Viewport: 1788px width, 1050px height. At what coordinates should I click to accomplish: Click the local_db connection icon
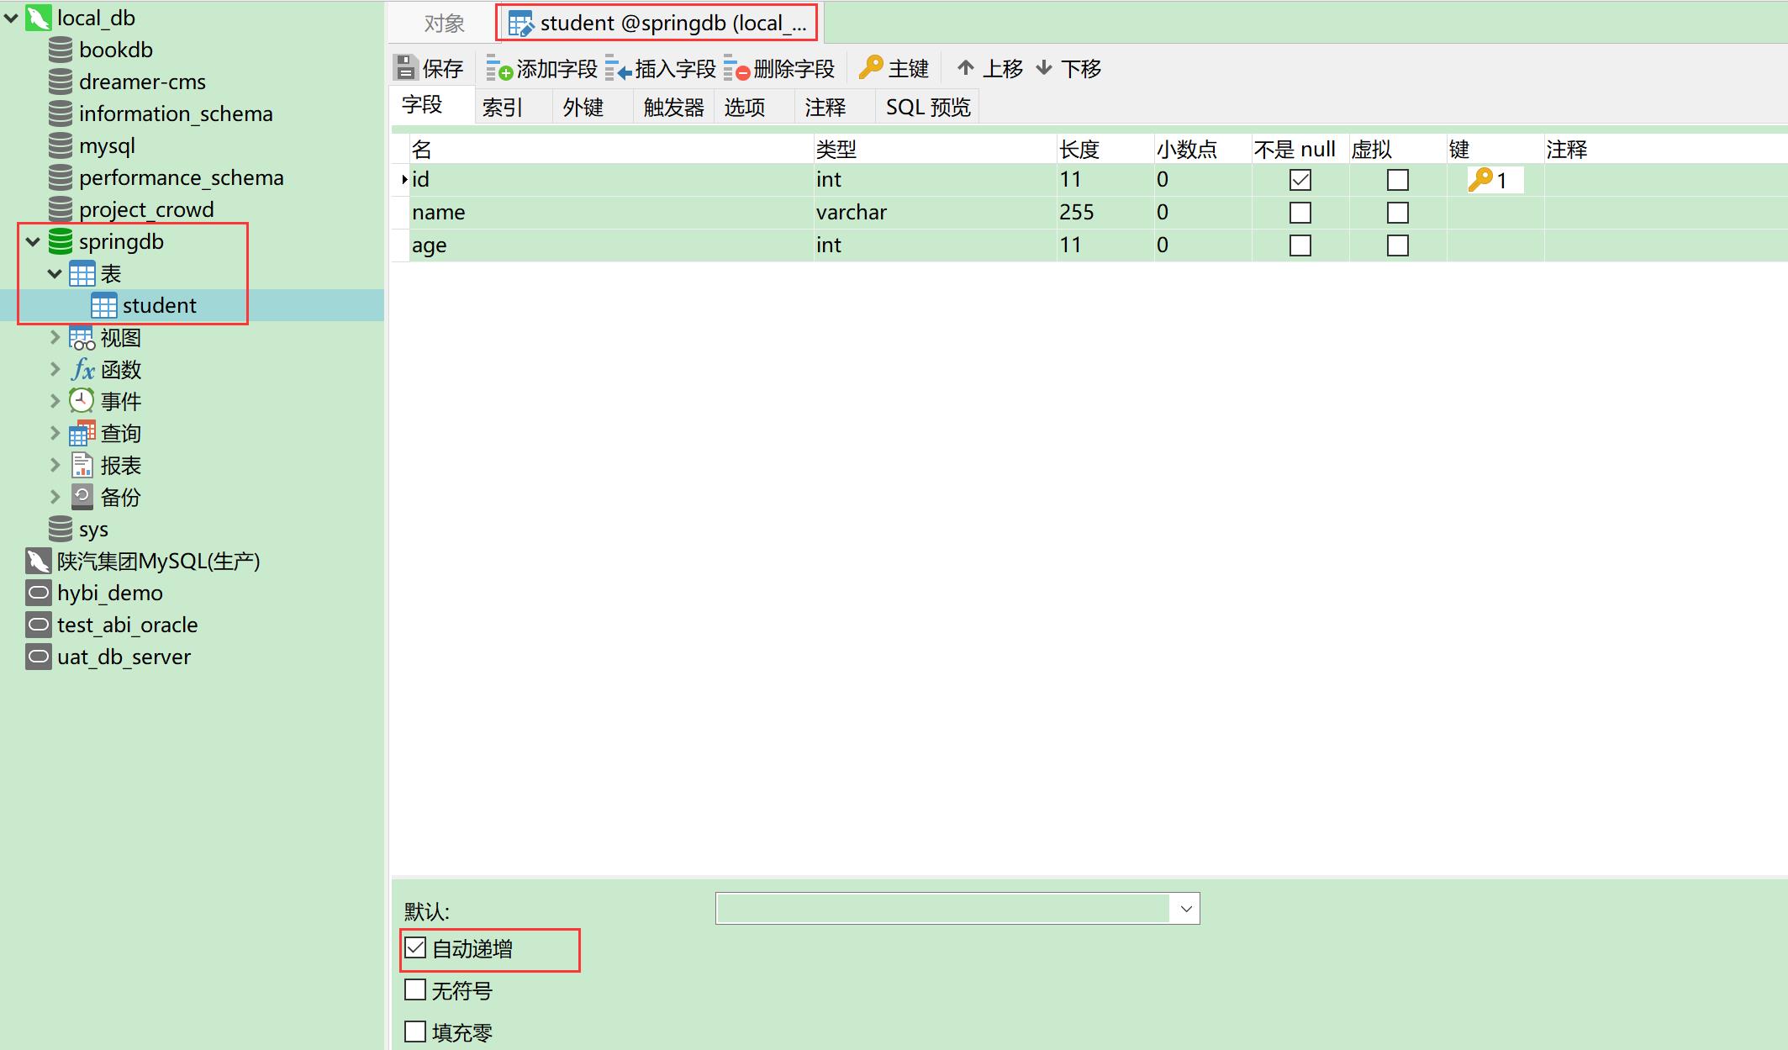[x=39, y=18]
